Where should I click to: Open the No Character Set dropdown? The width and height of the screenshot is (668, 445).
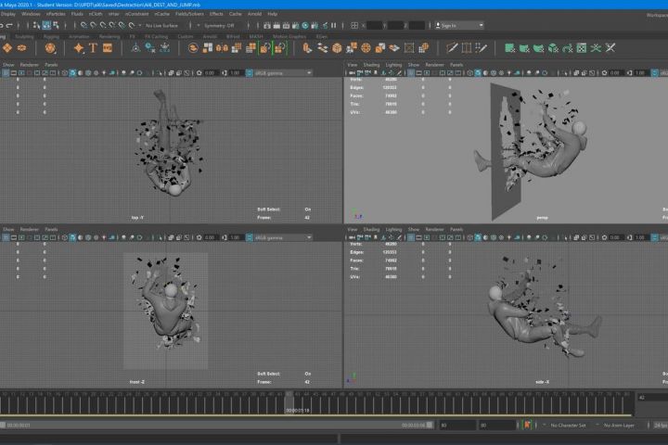(566, 425)
